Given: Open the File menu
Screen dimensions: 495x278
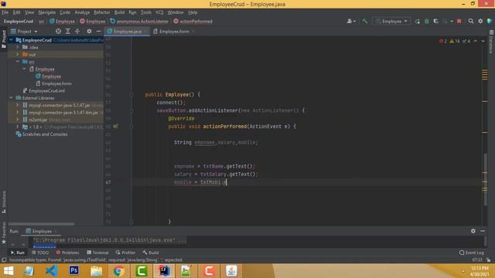Looking at the screenshot, I should 5,12.
